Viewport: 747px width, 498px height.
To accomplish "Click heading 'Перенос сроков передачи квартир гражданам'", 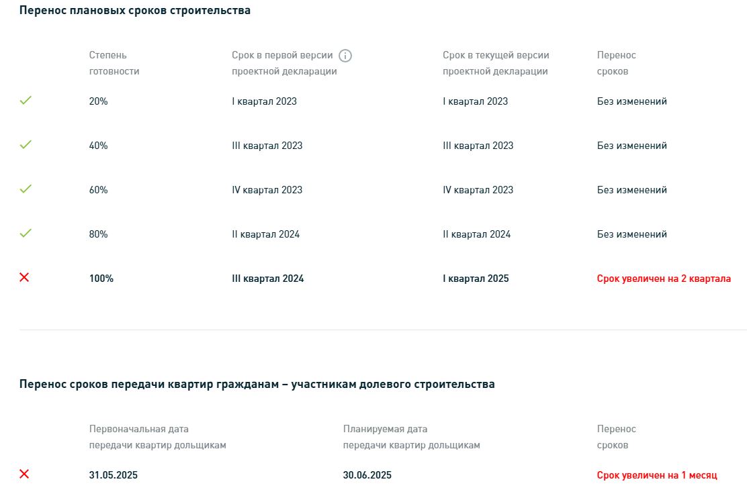I will coord(257,384).
